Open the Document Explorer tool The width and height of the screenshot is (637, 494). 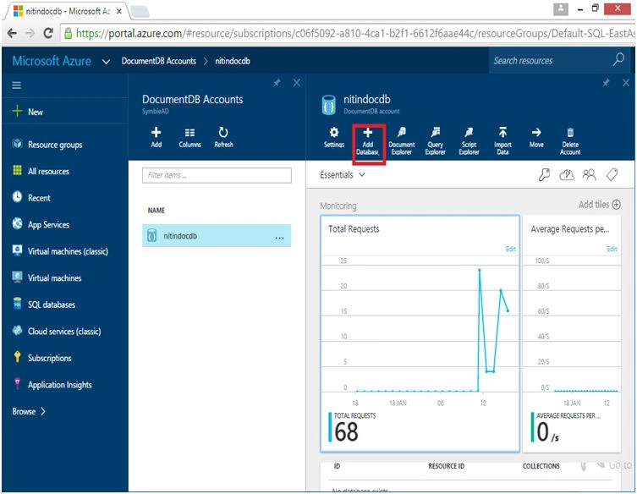click(401, 142)
